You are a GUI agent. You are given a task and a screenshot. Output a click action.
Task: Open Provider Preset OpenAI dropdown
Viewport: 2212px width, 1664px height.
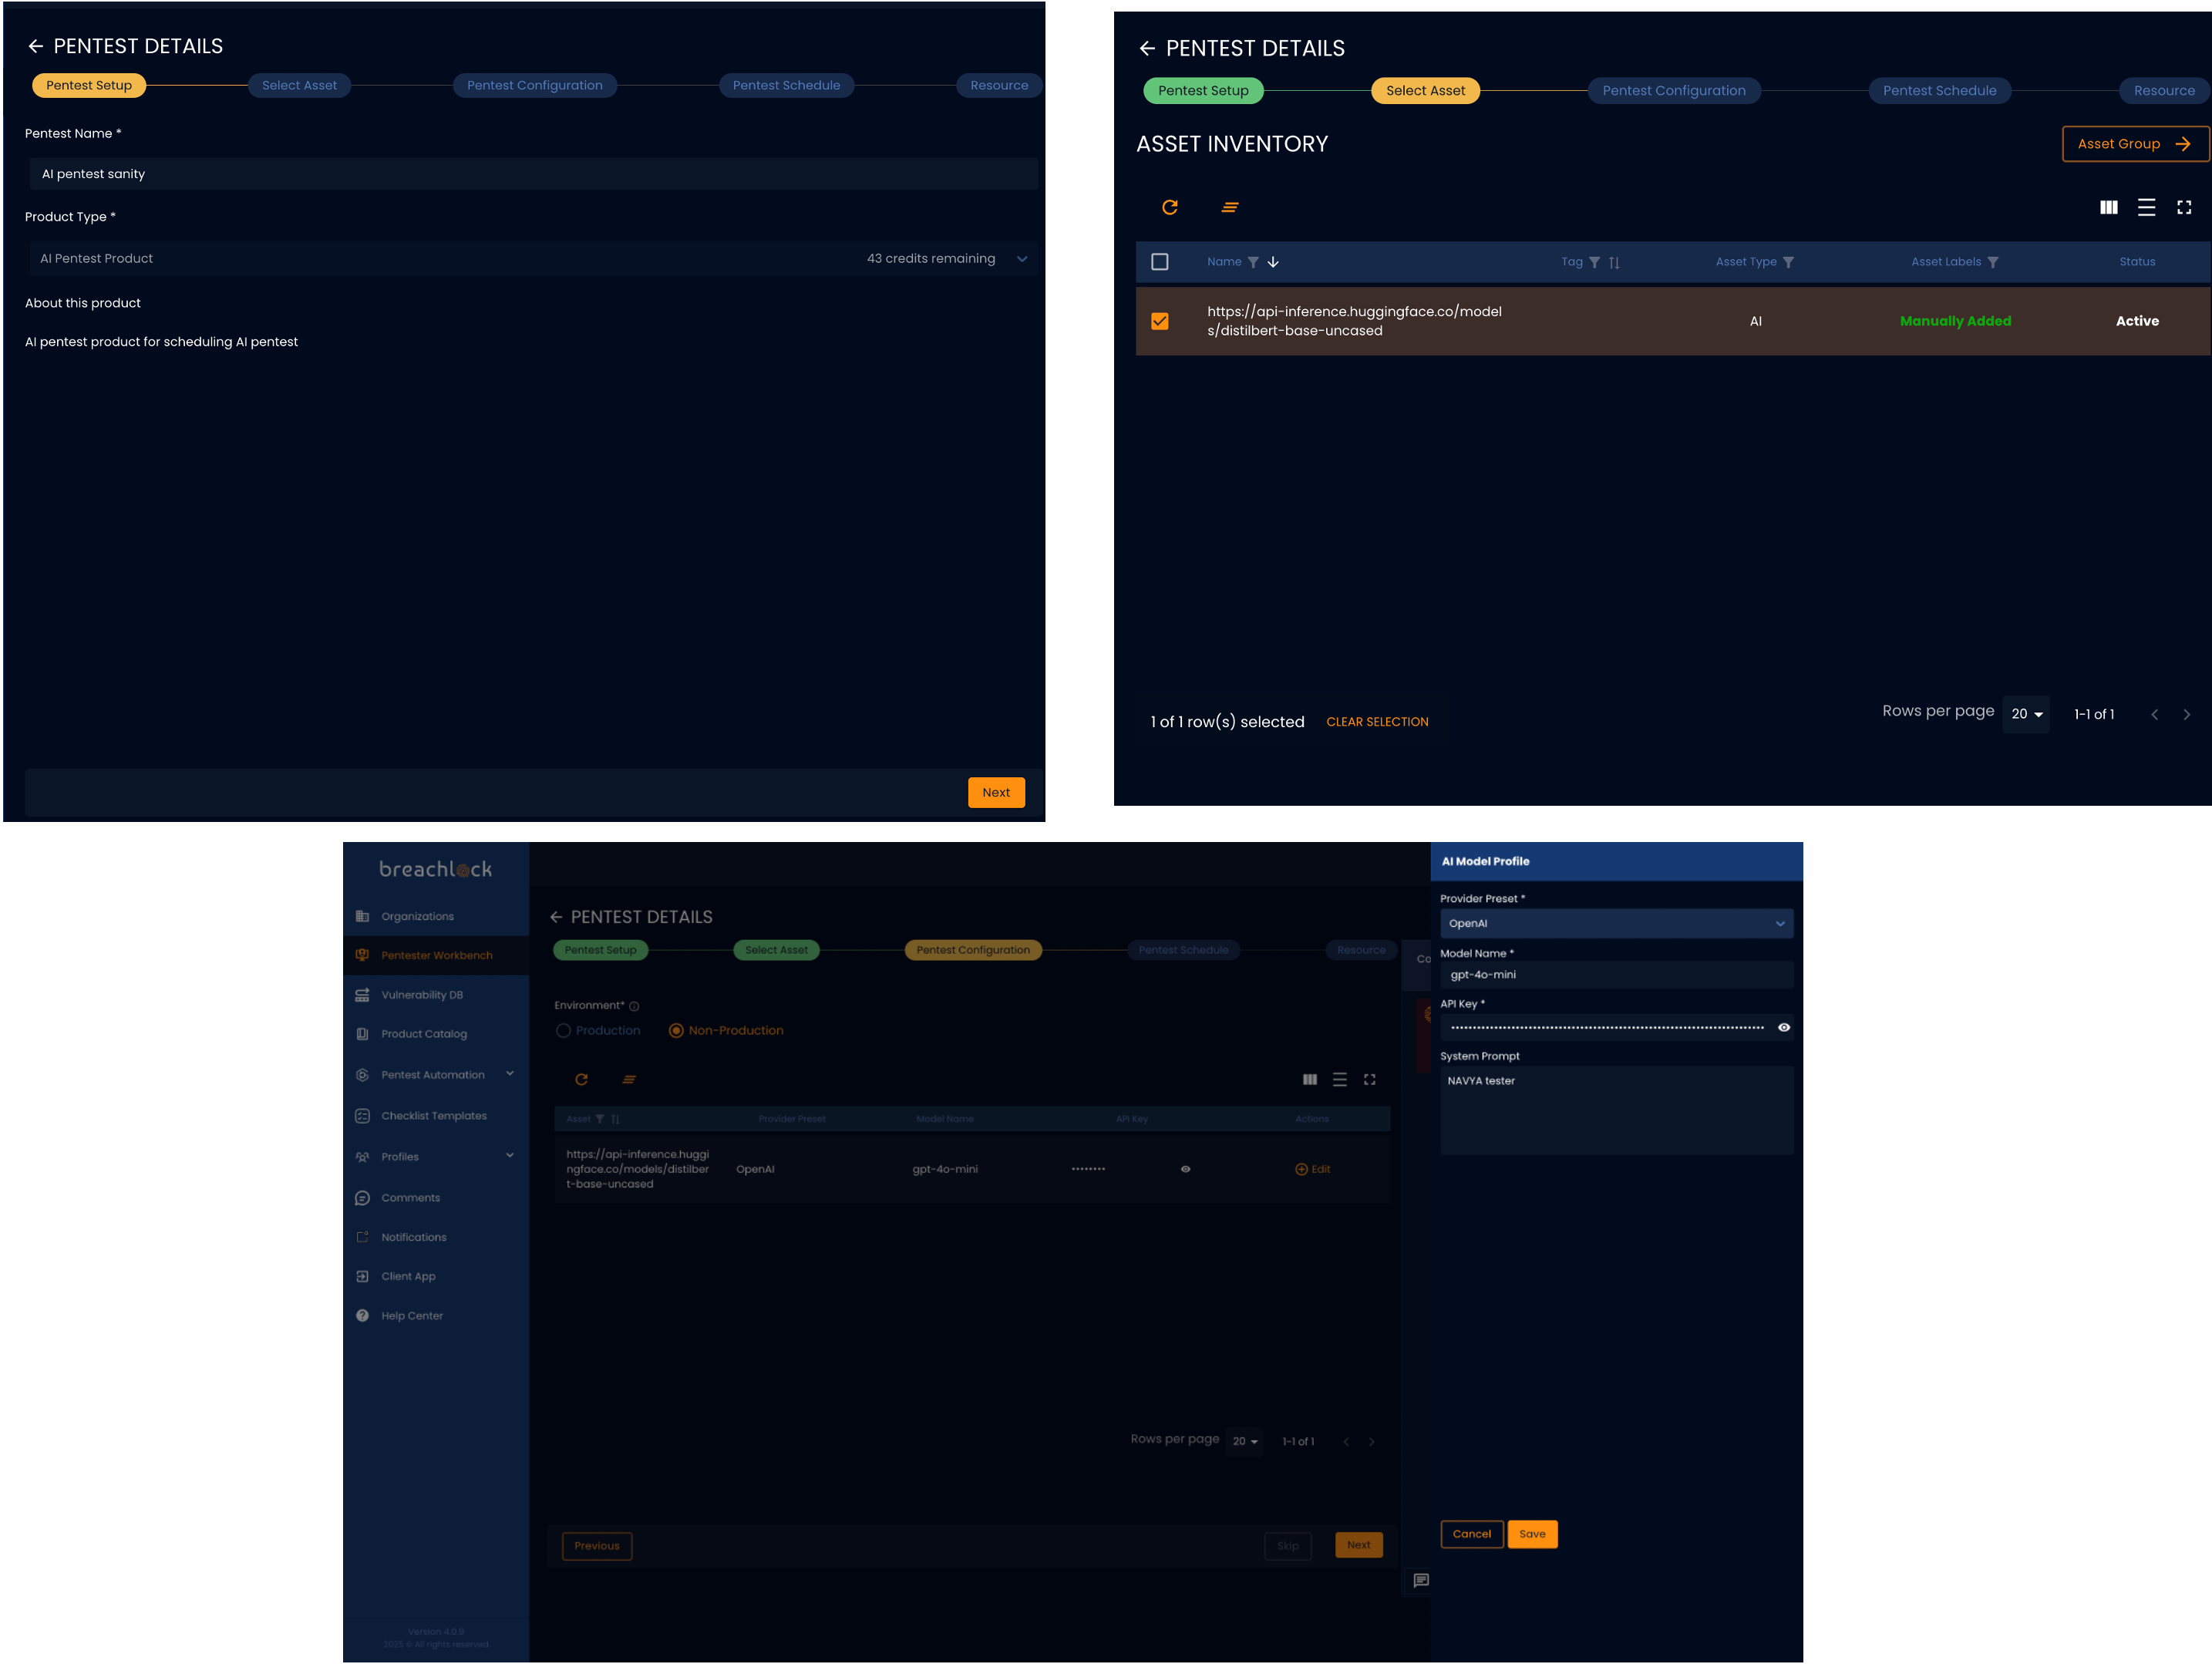[x=1616, y=923]
